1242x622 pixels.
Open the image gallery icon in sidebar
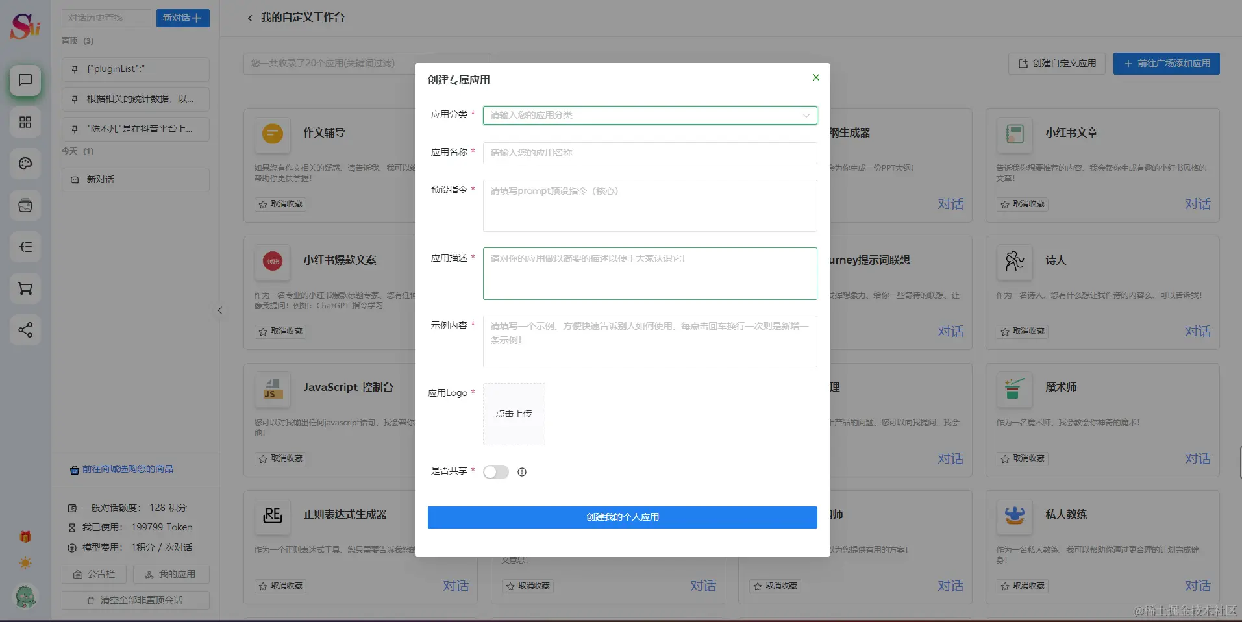[x=25, y=205]
